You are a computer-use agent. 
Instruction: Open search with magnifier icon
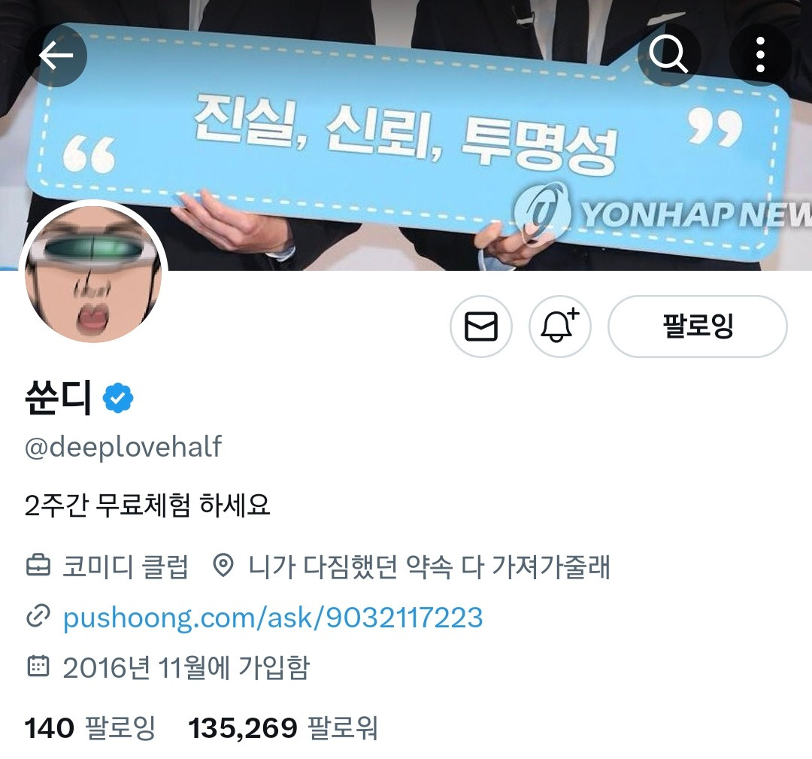[668, 54]
